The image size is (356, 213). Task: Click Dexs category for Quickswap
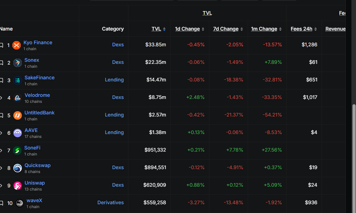(x=118, y=167)
